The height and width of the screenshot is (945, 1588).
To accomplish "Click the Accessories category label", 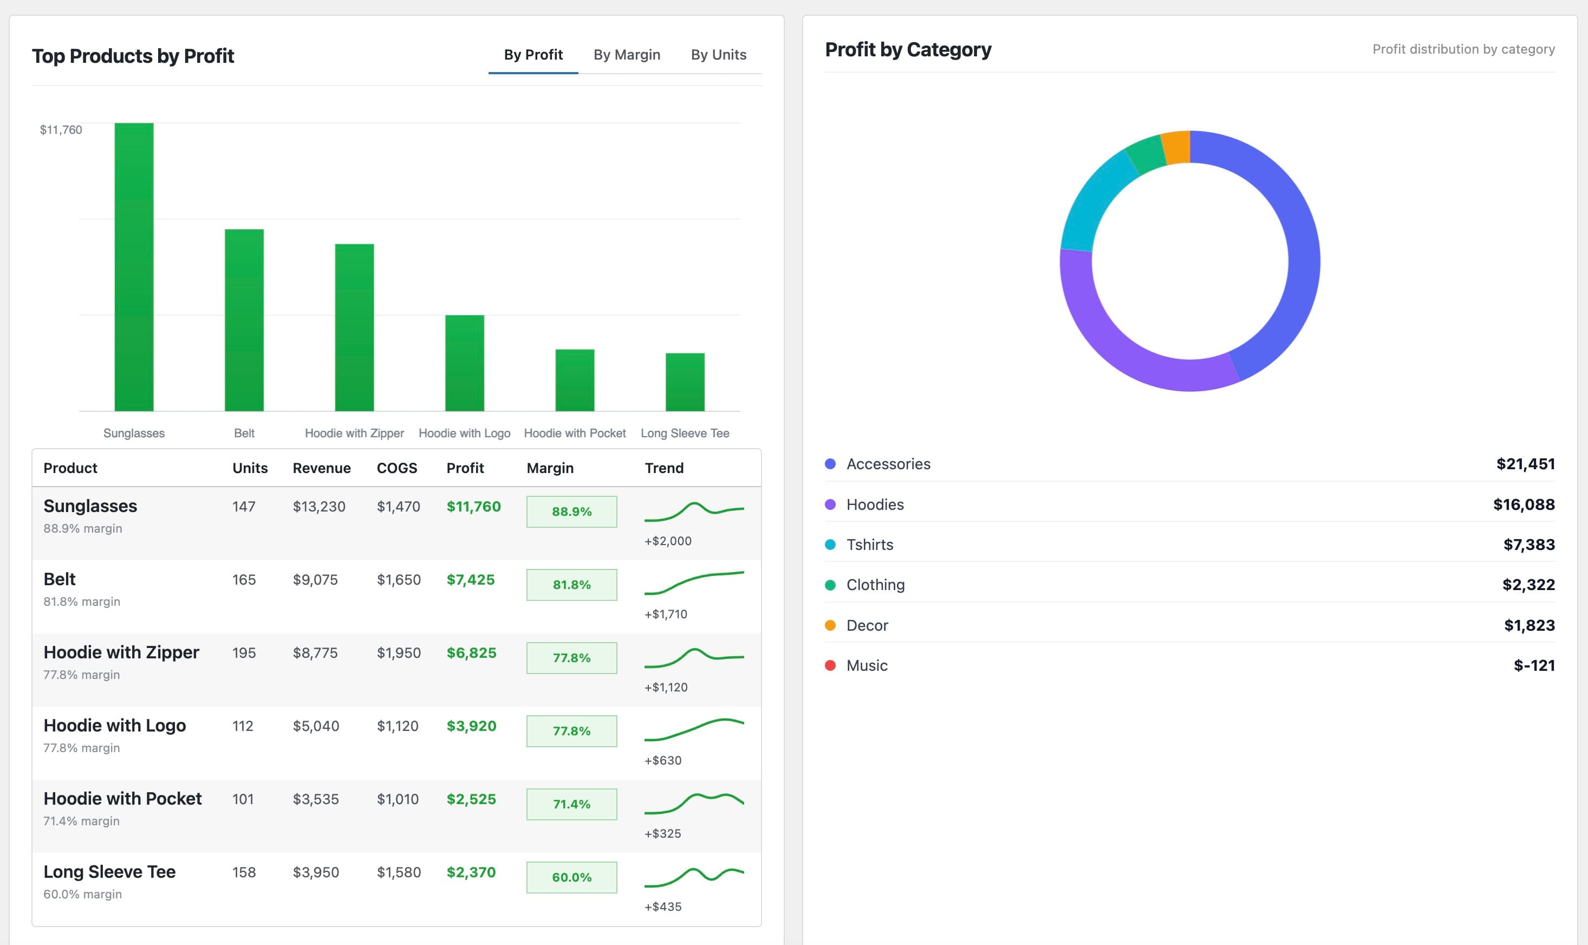I will coord(888,464).
